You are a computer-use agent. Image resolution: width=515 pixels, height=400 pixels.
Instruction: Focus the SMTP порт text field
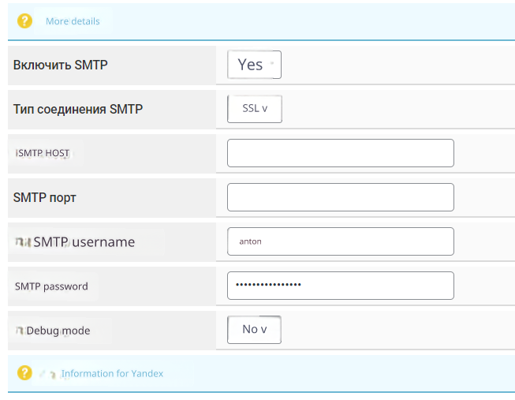coord(340,197)
